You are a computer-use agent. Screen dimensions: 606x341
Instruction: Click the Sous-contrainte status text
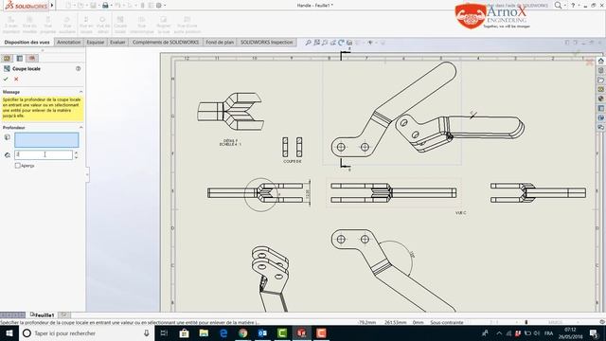pos(447,322)
